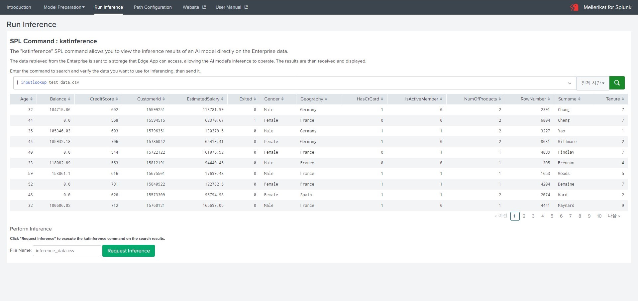Image resolution: width=638 pixels, height=301 pixels.
Task: Select current page 1 in pagination
Action: [515, 216]
